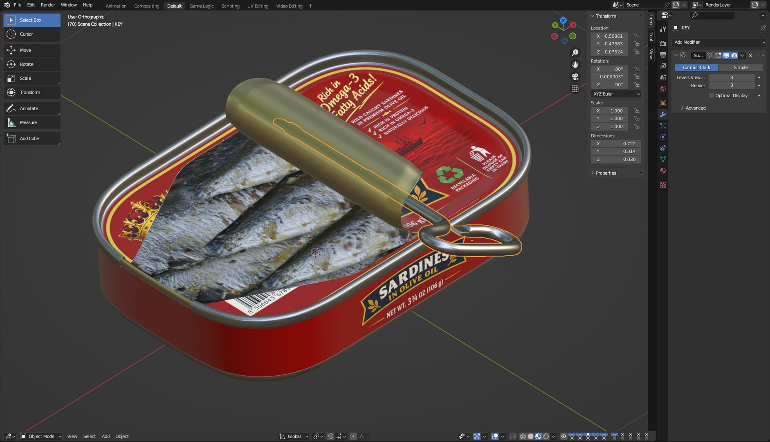The image size is (770, 442).
Task: Open the Object properties orange square tab
Action: pyautogui.click(x=663, y=103)
